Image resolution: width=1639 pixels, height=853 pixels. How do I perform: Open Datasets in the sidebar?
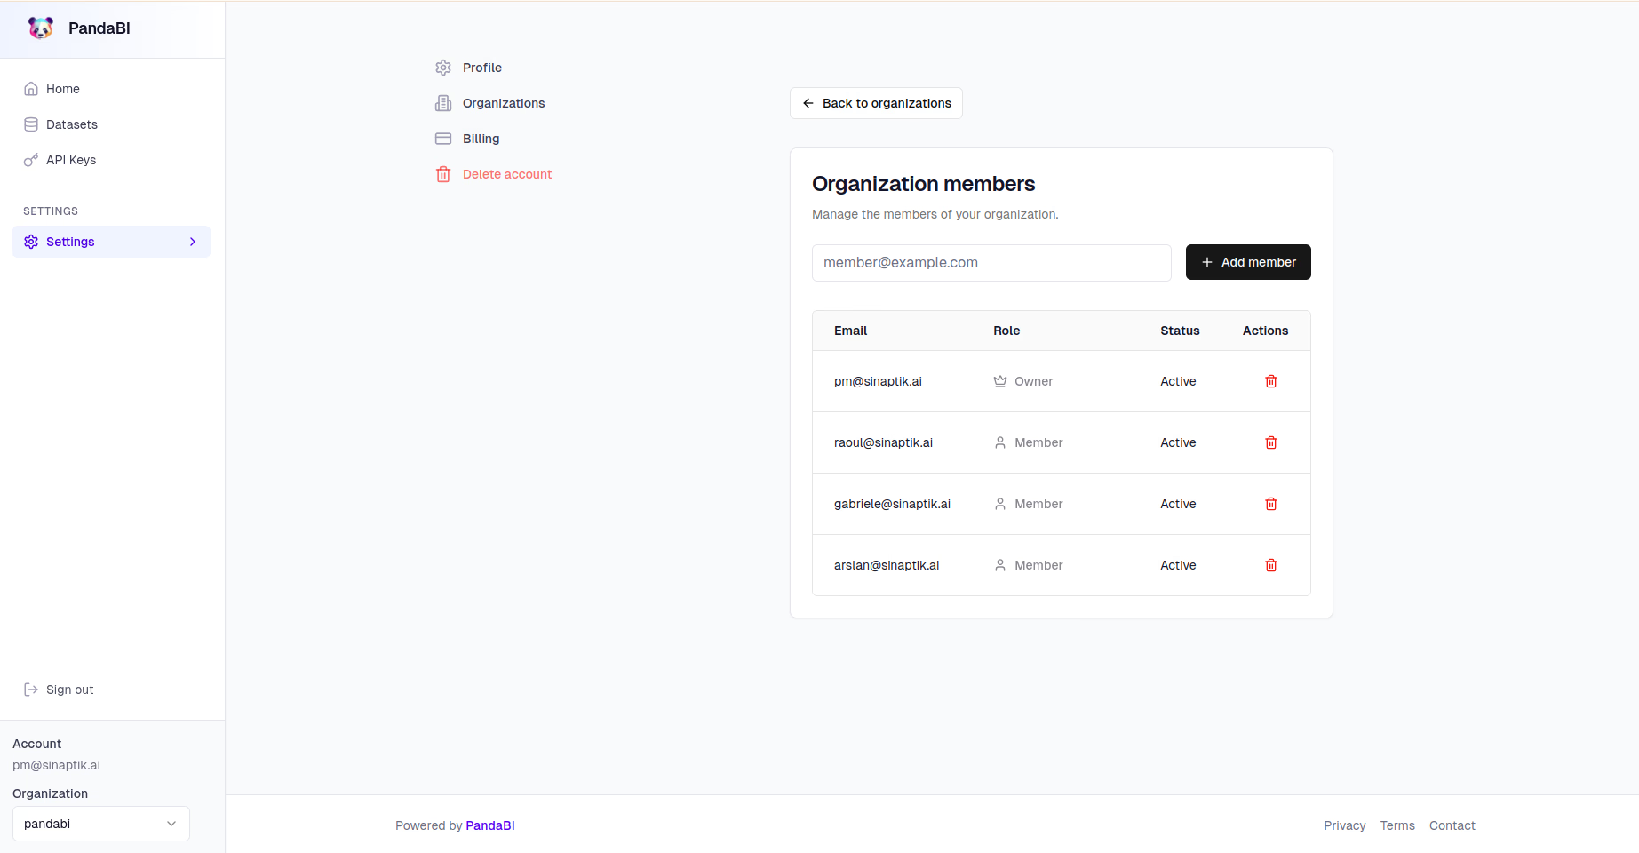pos(111,124)
